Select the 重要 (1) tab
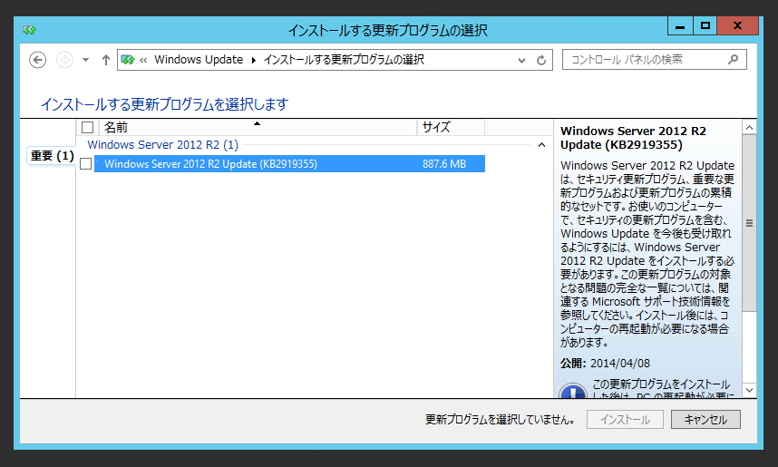The image size is (778, 467). coord(52,156)
